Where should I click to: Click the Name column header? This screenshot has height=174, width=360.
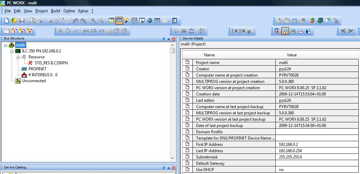click(x=234, y=55)
